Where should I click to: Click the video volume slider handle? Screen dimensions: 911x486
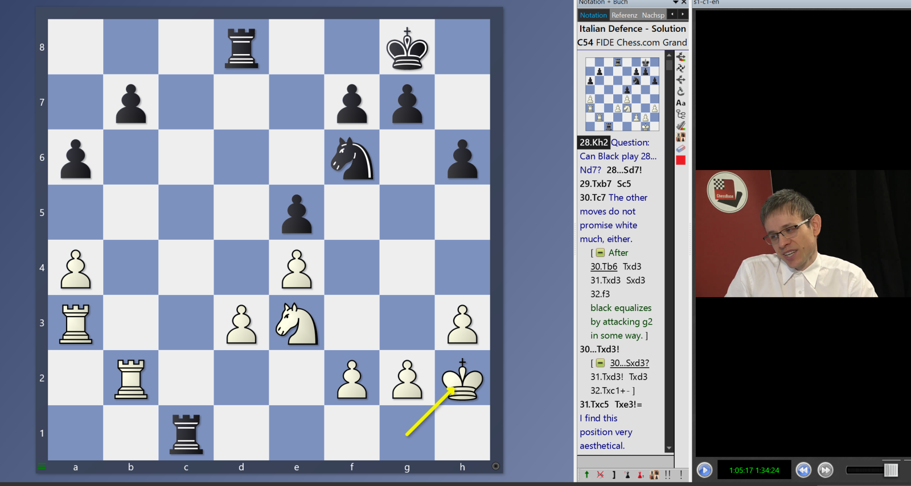coord(891,470)
